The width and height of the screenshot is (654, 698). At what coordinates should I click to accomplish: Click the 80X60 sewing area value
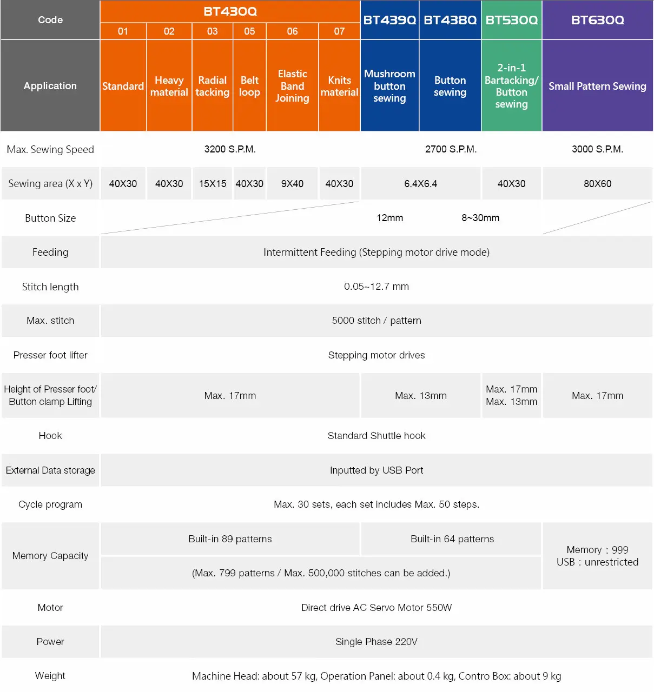tap(597, 184)
